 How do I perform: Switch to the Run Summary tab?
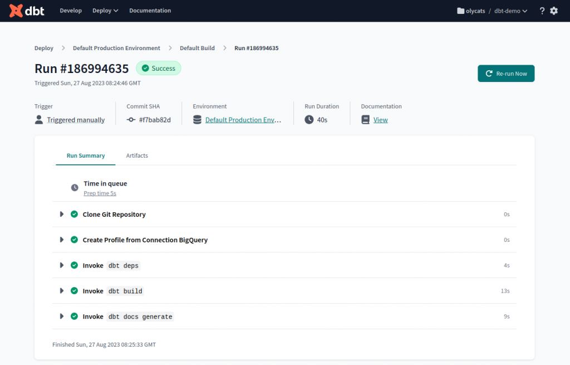[x=86, y=155]
